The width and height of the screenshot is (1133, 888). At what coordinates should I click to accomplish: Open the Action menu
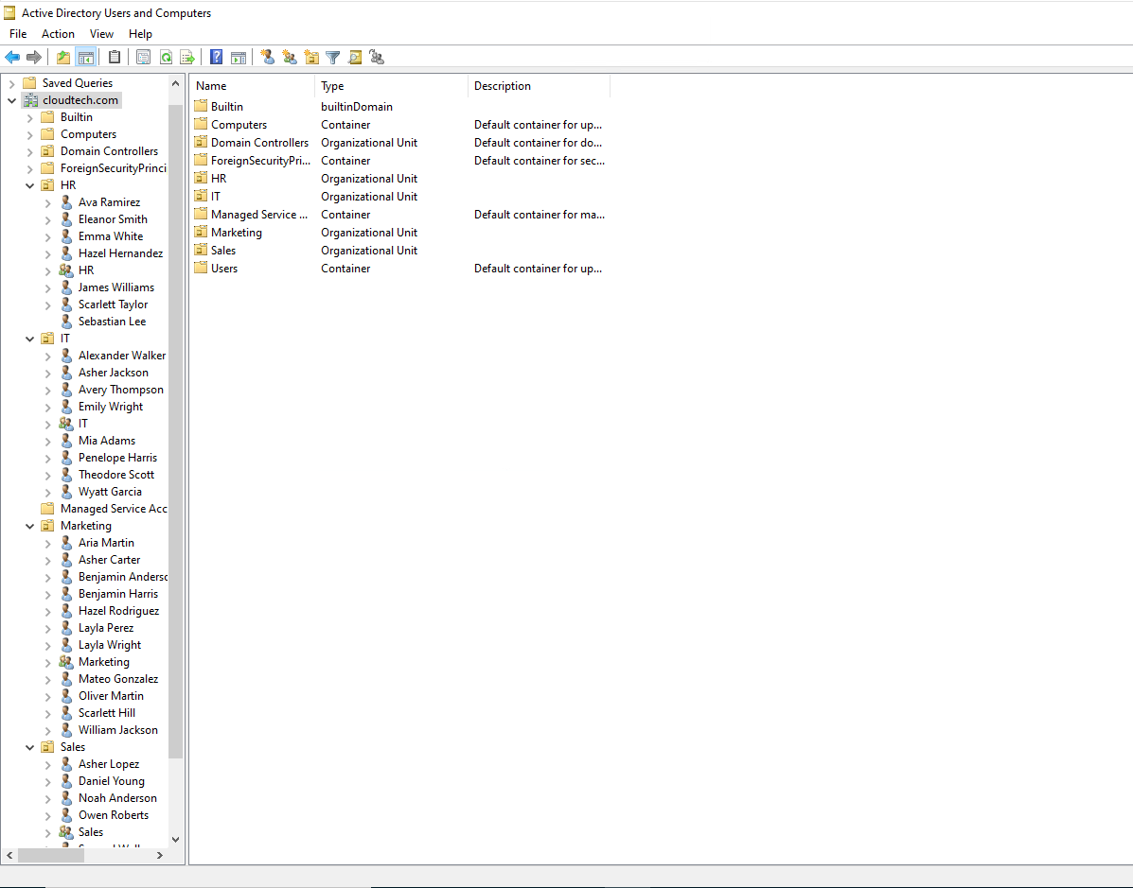point(58,33)
